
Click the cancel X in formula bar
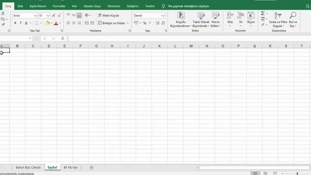coord(45,38)
